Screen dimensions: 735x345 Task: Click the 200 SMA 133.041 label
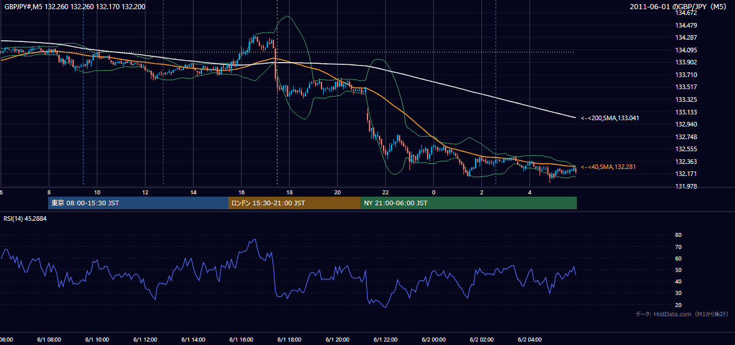pos(610,118)
